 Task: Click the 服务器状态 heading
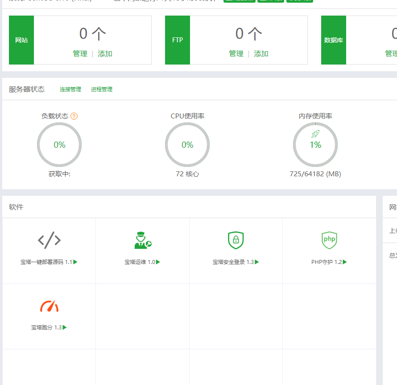point(27,89)
